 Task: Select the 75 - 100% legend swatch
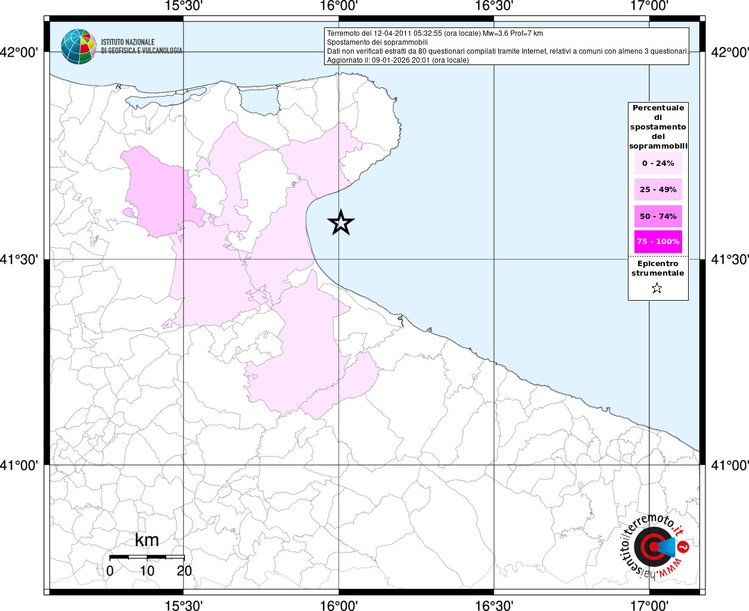click(x=658, y=242)
